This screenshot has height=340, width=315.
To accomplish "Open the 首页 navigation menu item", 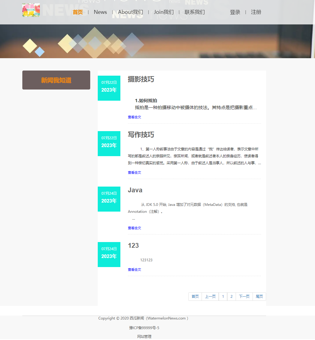I will 78,12.
